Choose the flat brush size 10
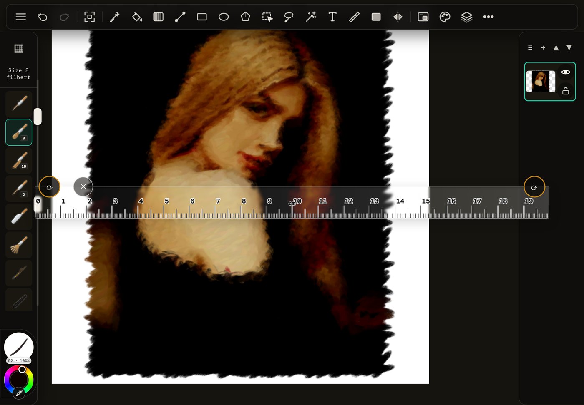 point(19,160)
